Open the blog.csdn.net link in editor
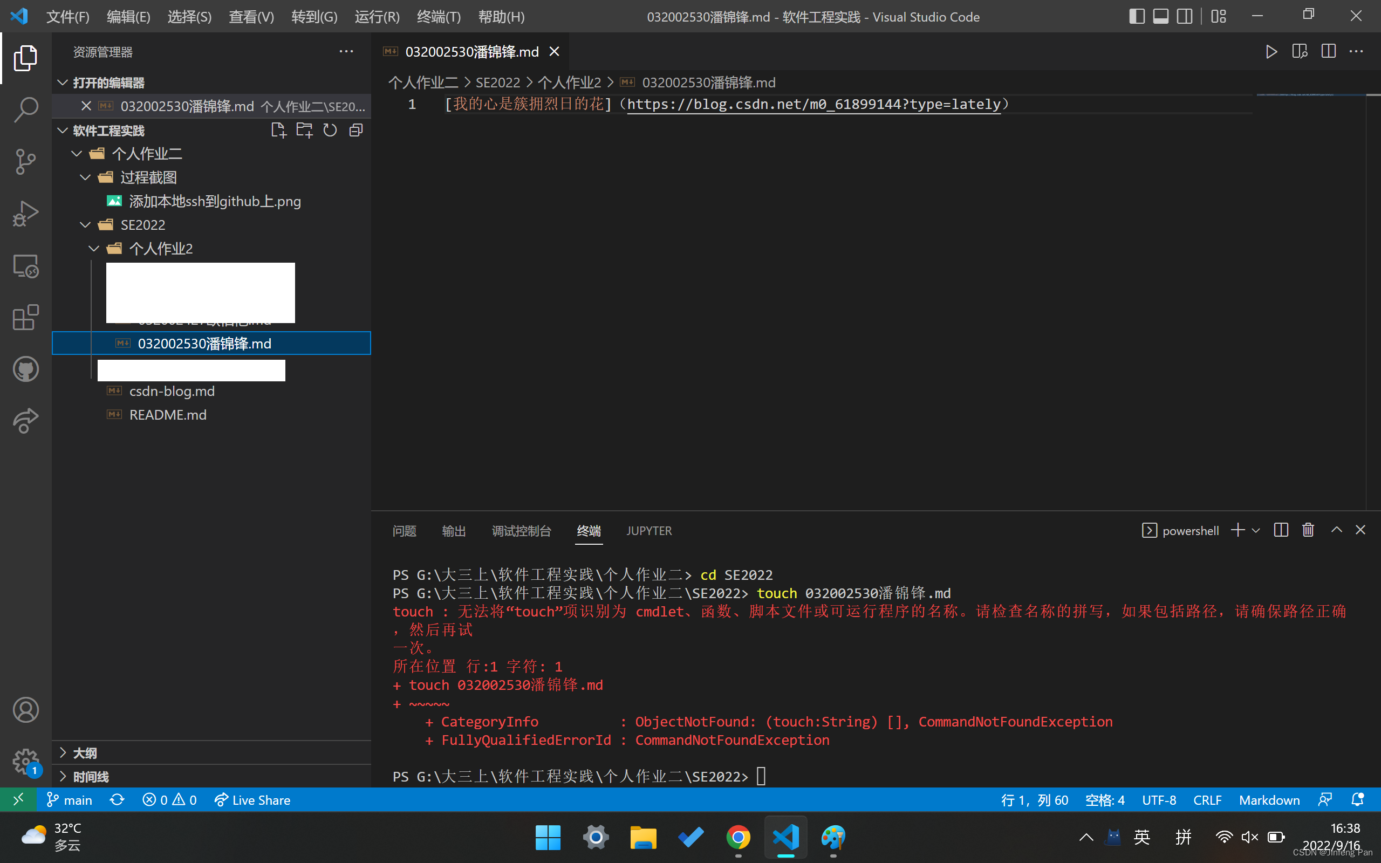The width and height of the screenshot is (1381, 863). click(x=813, y=105)
